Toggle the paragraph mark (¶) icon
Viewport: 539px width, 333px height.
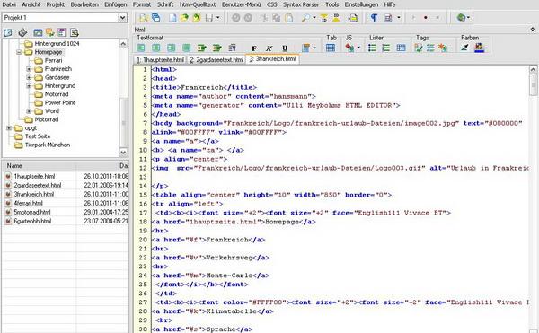click(x=374, y=18)
